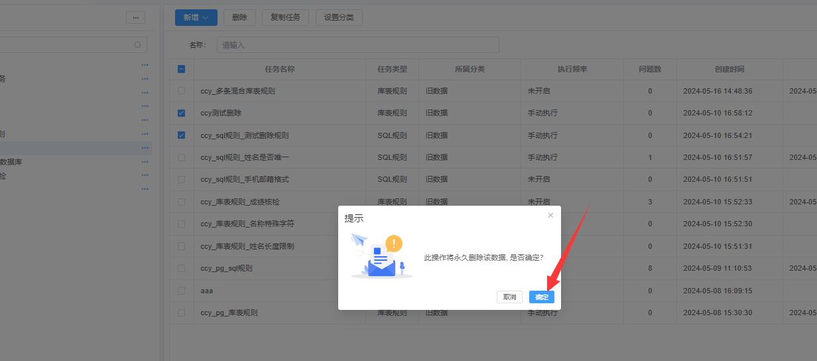The width and height of the screenshot is (817, 361).
Task: Click creation time 2024-05-08 15:30:30
Action: point(718,313)
